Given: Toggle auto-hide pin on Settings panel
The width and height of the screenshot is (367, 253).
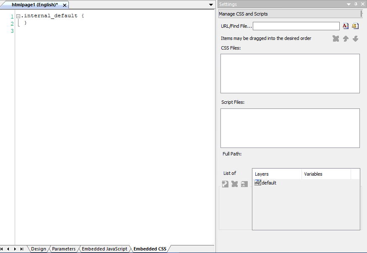Looking at the screenshot, I should click(356, 4).
